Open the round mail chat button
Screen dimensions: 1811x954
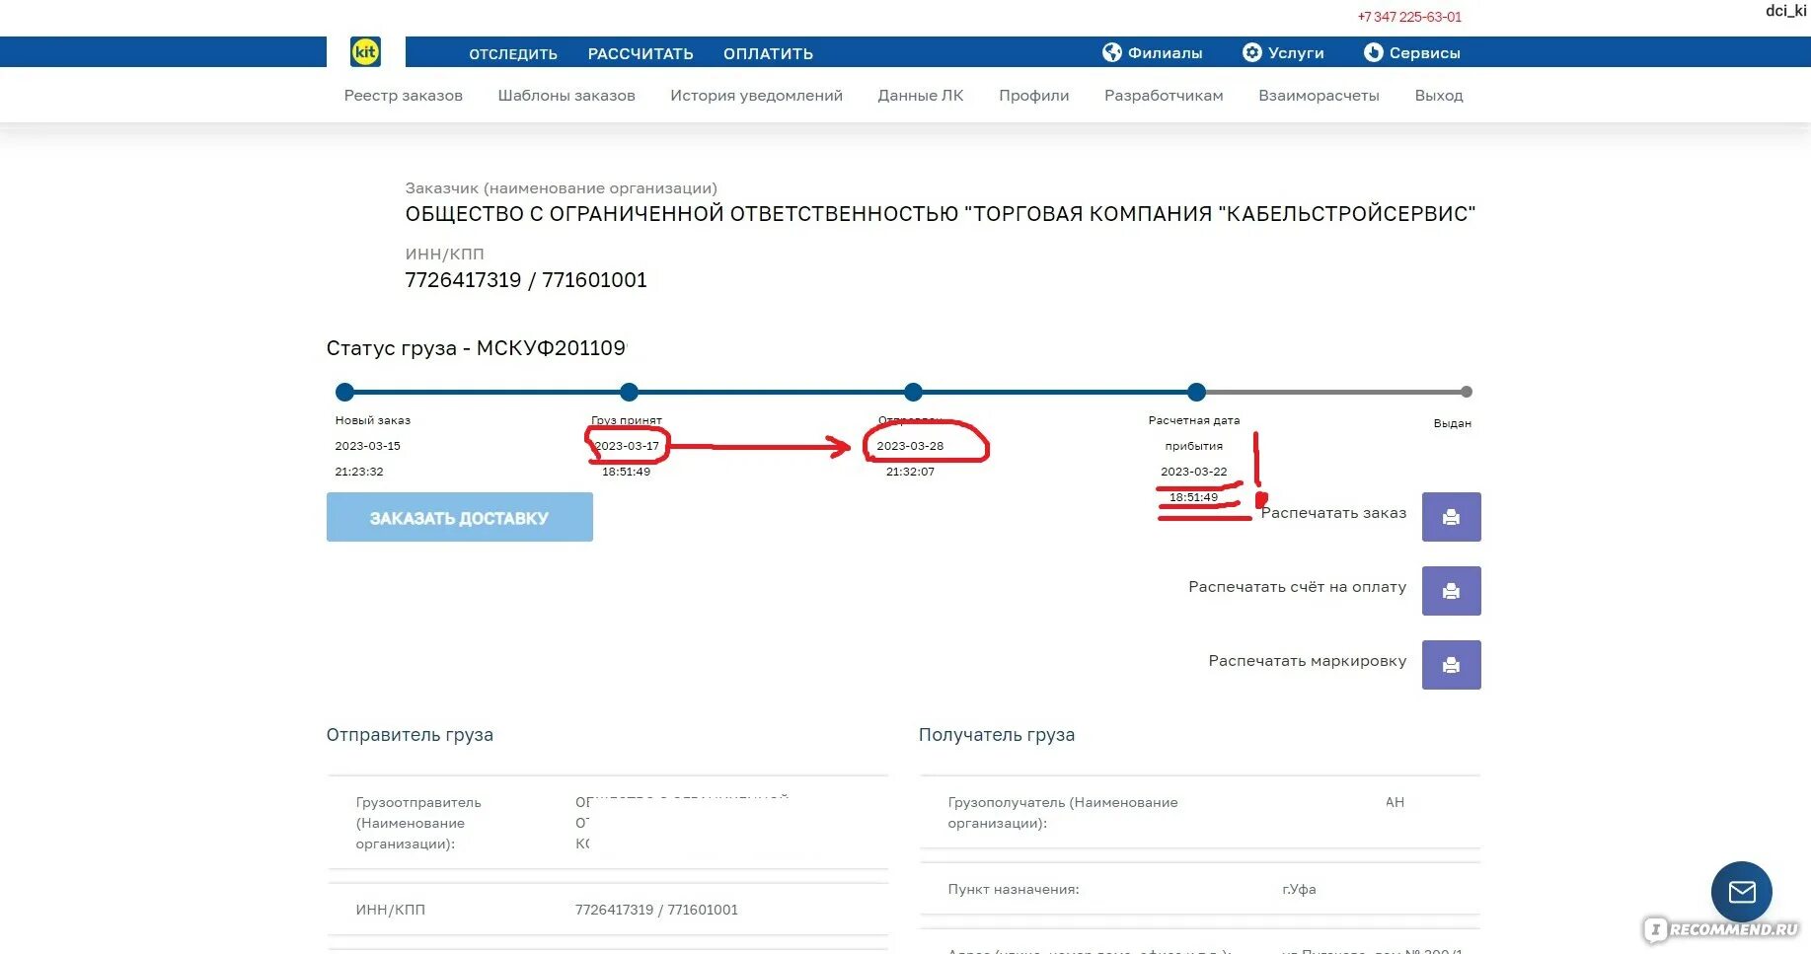tap(1742, 892)
